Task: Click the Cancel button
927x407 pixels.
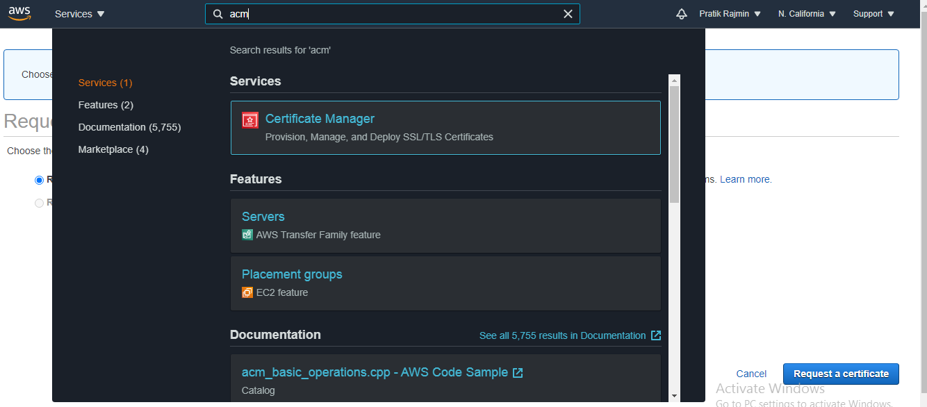Action: pyautogui.click(x=751, y=374)
